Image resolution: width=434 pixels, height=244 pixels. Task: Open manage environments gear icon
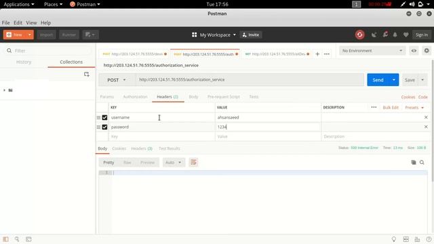tap(427, 51)
